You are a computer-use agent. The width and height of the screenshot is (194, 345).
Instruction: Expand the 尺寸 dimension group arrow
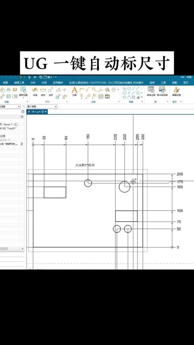[67, 102]
